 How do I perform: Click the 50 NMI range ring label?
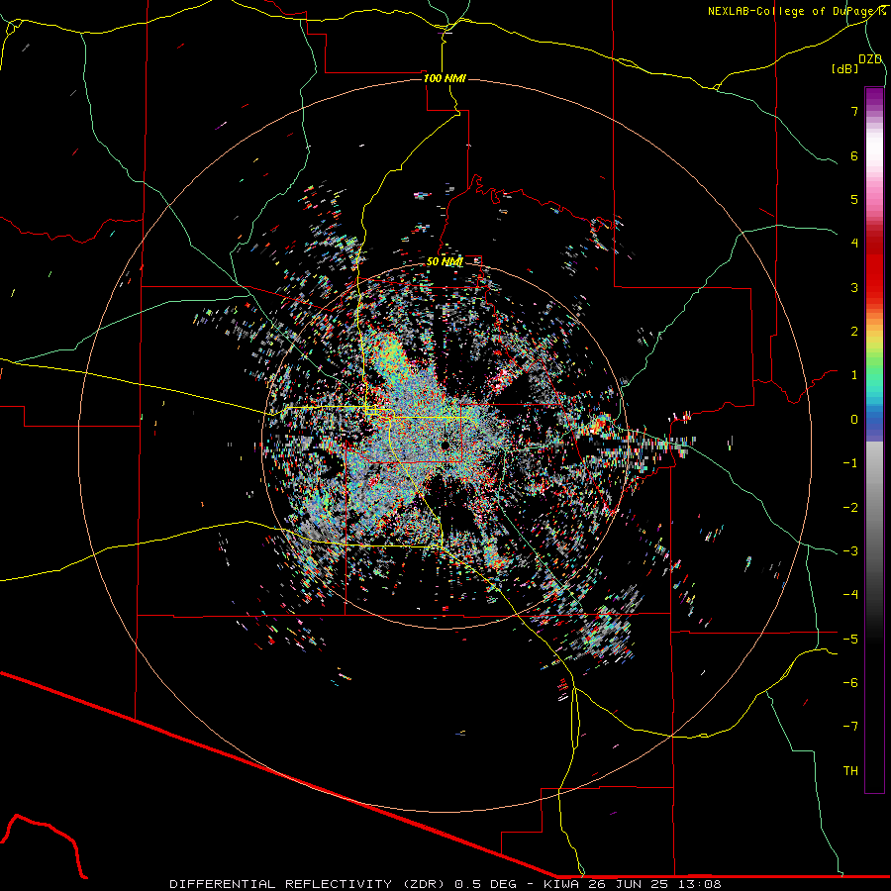[445, 261]
